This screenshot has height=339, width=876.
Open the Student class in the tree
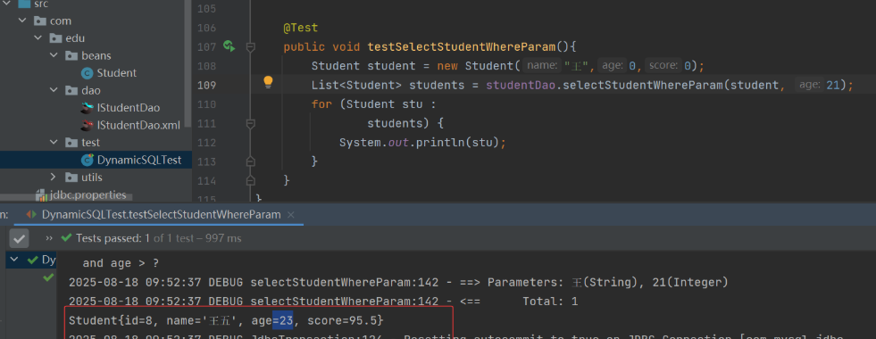pos(117,73)
